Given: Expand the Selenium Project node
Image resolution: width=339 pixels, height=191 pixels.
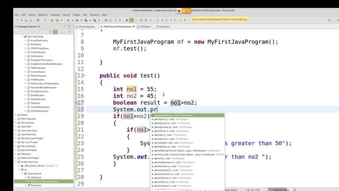Looking at the screenshot, I should pos(16,158).
